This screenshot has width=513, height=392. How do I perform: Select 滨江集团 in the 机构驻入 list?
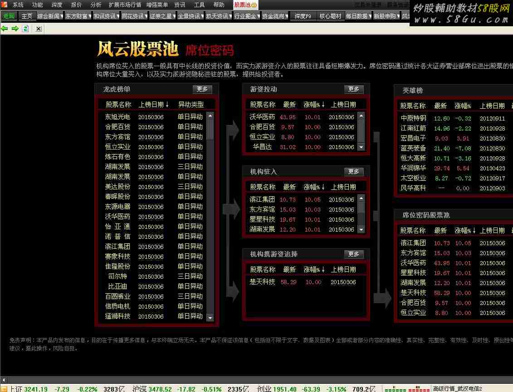pos(262,199)
